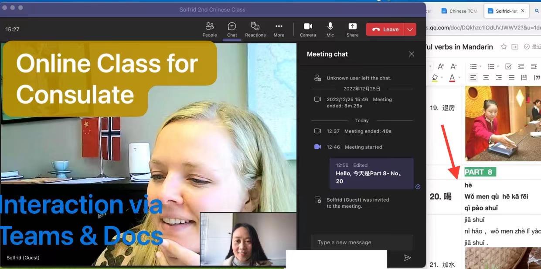
Task: Click the red Leave button
Action: tap(385, 30)
